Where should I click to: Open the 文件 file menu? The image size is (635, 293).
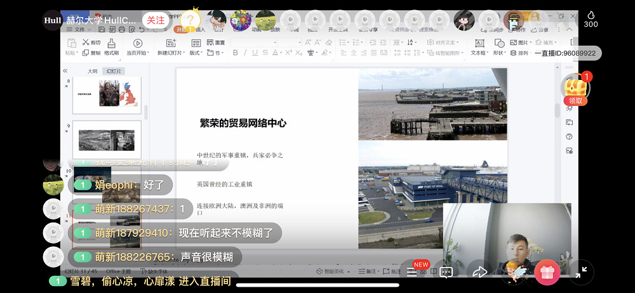pos(79,29)
